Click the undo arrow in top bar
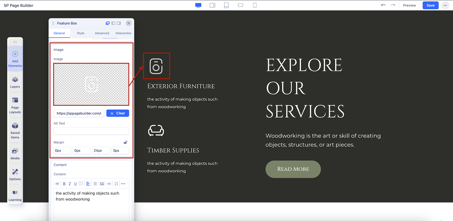The height and width of the screenshot is (221, 453). tap(383, 5)
